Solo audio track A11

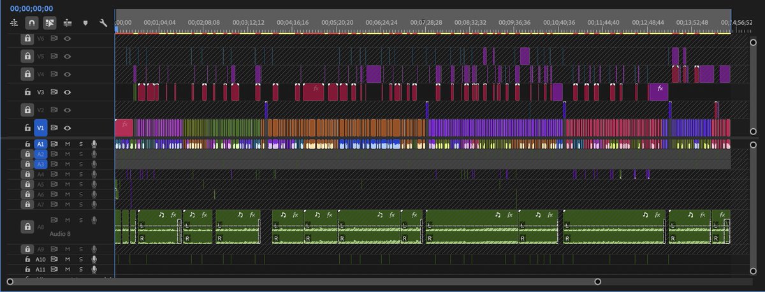coord(80,270)
